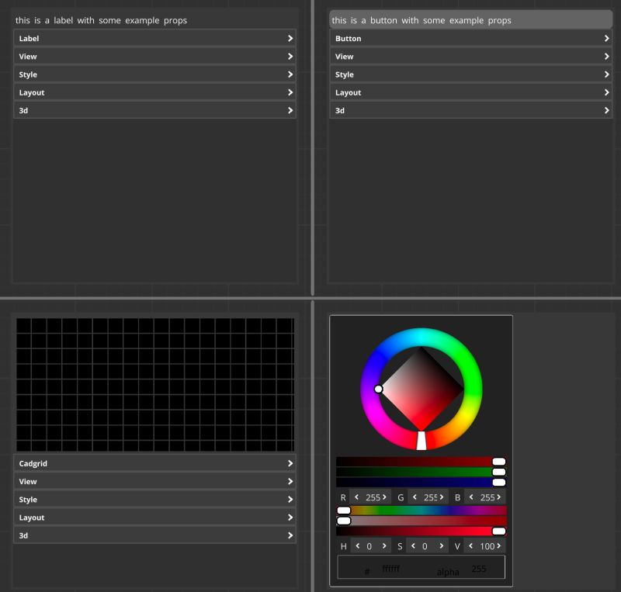
Task: Click the ffffff hex color input field
Action: (390, 569)
